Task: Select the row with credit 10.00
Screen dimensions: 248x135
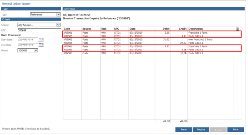Action: [x=152, y=53]
